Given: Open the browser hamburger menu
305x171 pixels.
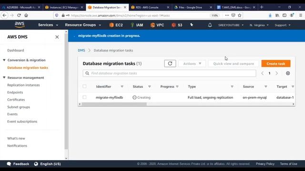Looking at the screenshot, I should (301, 15).
